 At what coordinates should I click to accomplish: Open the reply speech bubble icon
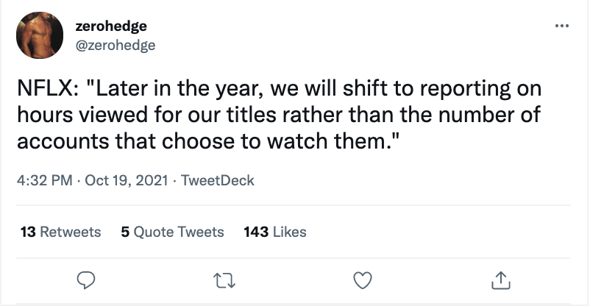coord(86,280)
